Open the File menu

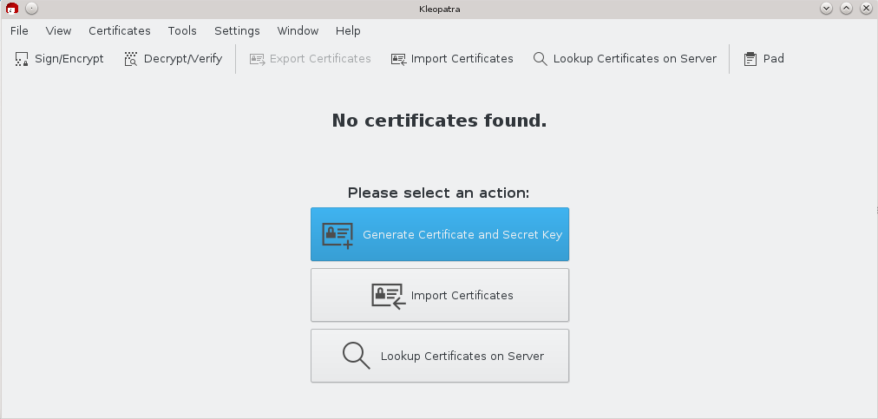19,30
